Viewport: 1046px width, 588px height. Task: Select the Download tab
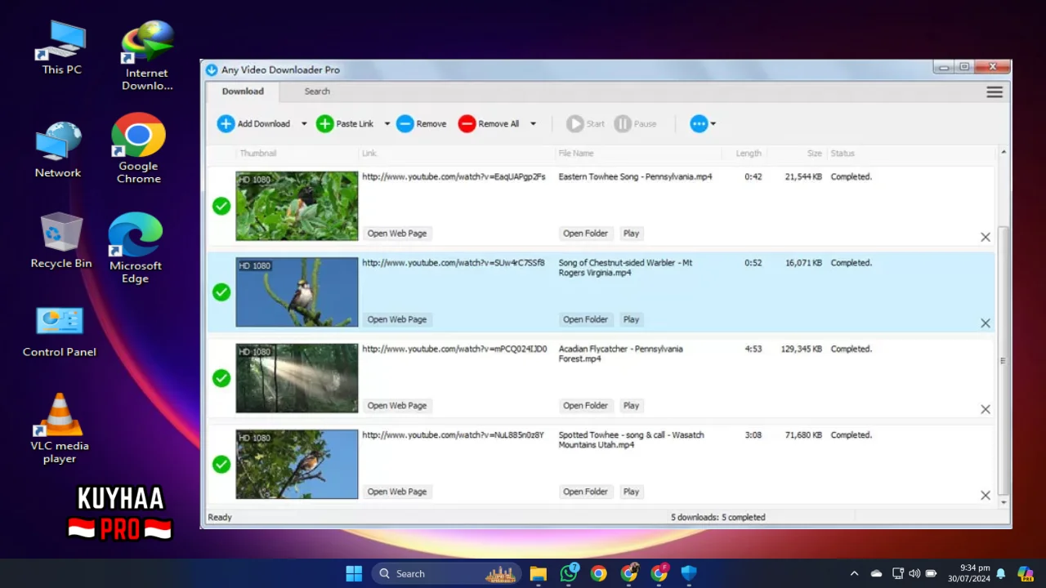[243, 91]
